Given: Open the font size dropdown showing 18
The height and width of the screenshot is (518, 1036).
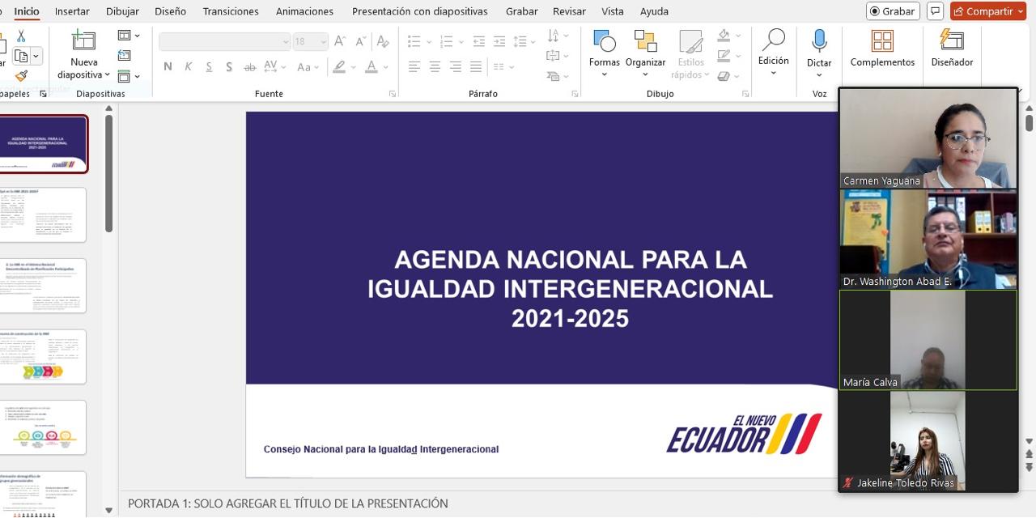Looking at the screenshot, I should [x=311, y=41].
